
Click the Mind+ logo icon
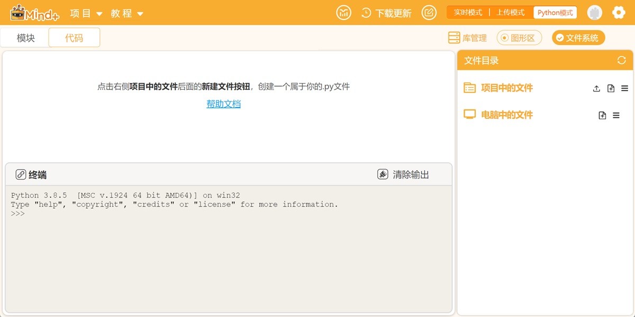click(19, 12)
